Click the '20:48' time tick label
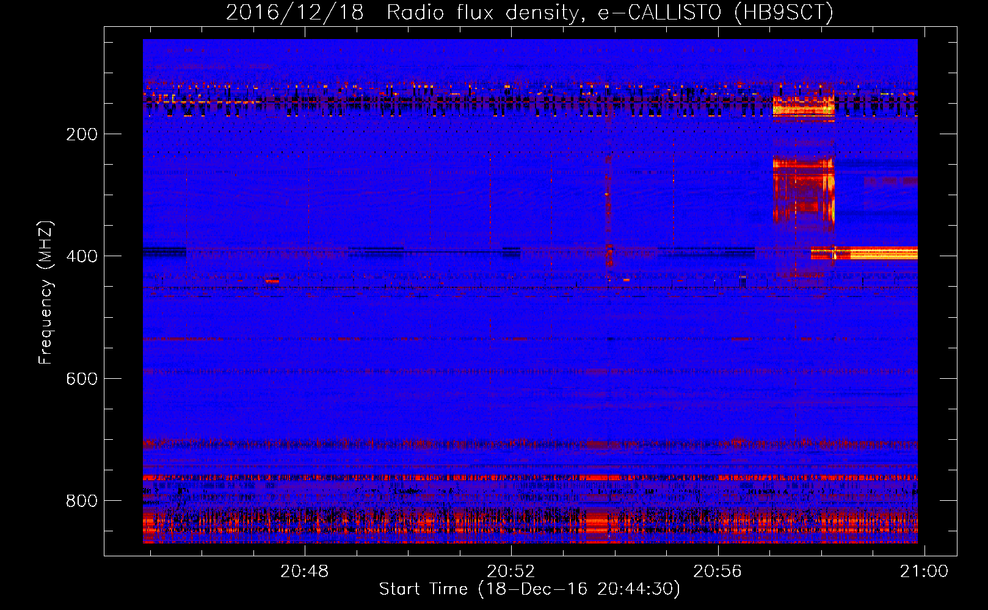Screen dimensions: 988x610 coord(304,571)
